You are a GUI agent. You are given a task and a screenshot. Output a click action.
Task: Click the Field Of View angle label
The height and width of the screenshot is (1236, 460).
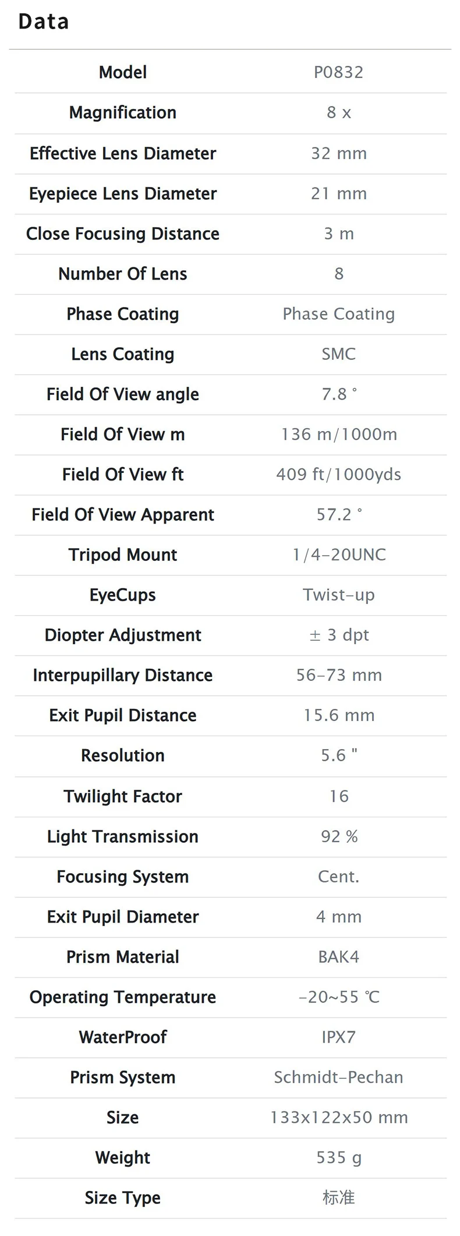coord(123,394)
